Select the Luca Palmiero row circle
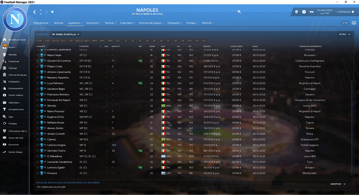 pyautogui.click(x=38, y=83)
